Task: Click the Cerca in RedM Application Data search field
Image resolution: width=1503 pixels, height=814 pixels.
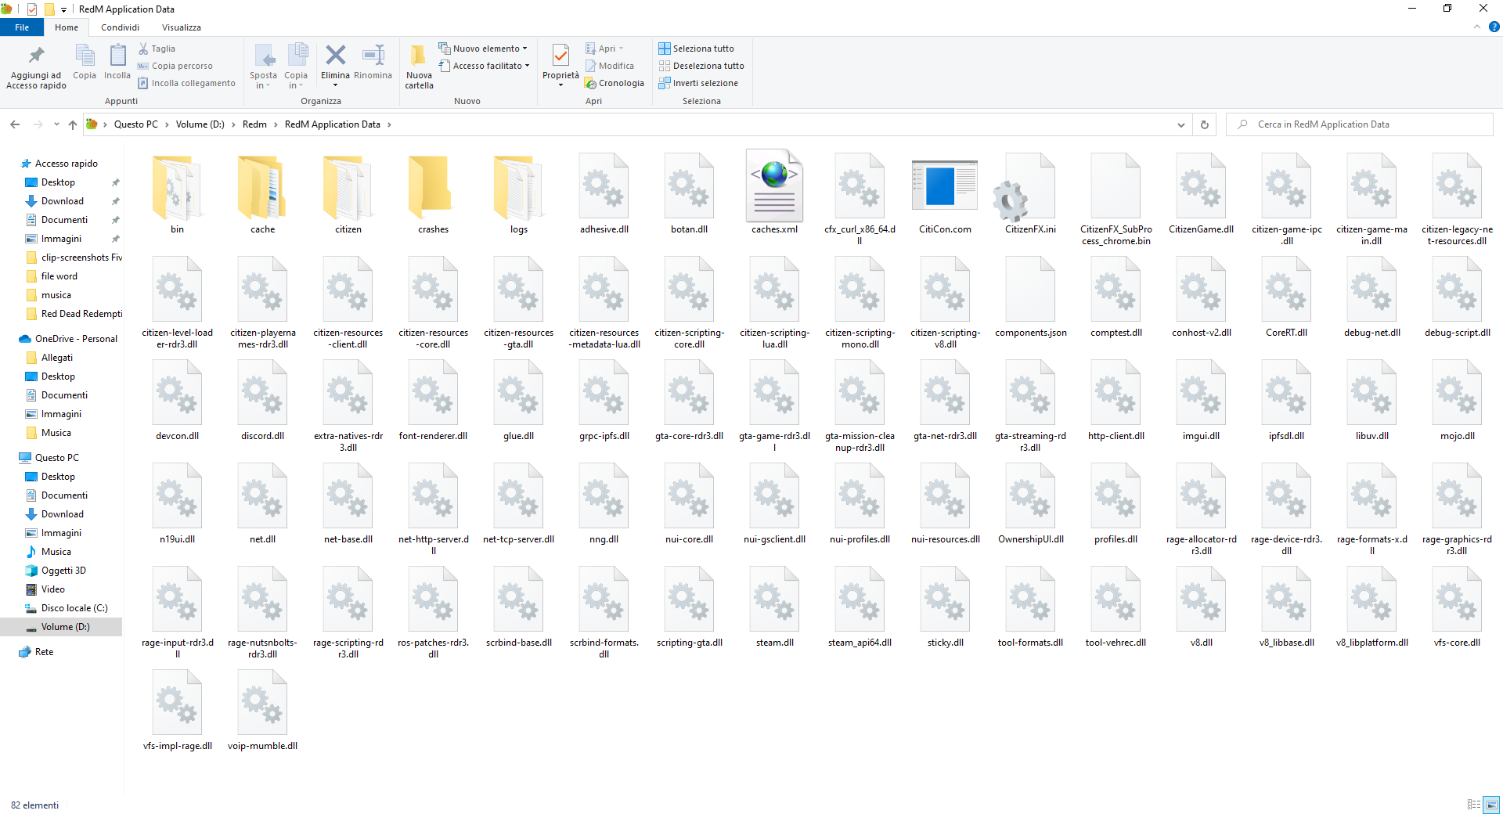Action: (x=1360, y=124)
